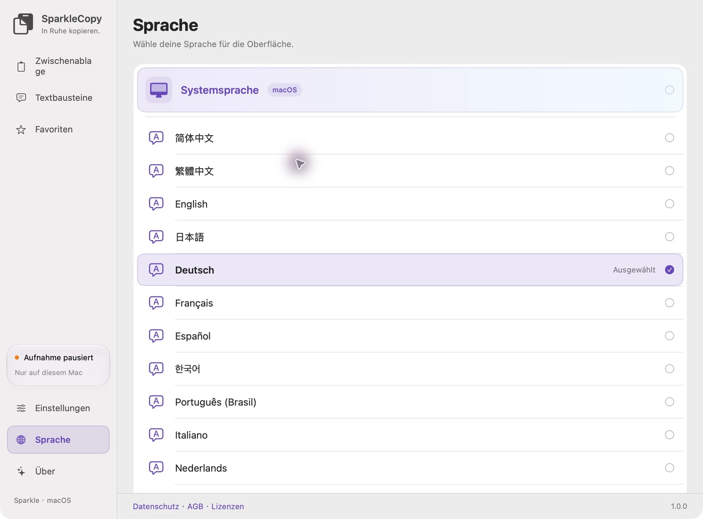Open the AGB footer link

(195, 506)
